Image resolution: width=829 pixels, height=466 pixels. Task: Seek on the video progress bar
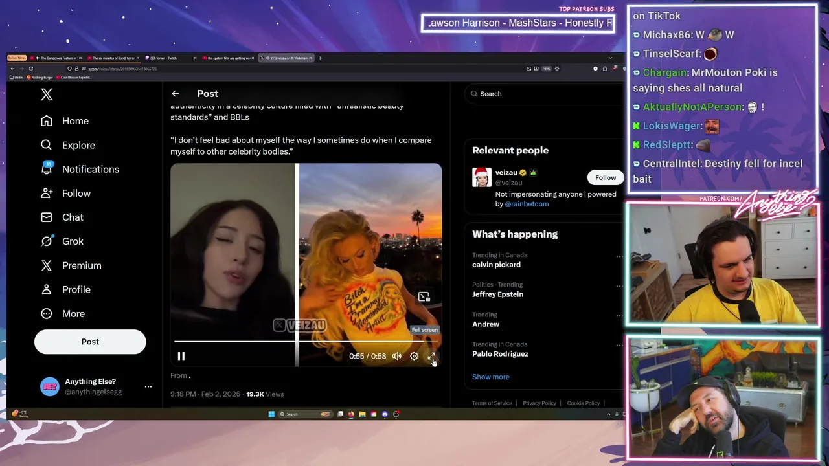pyautogui.click(x=306, y=341)
